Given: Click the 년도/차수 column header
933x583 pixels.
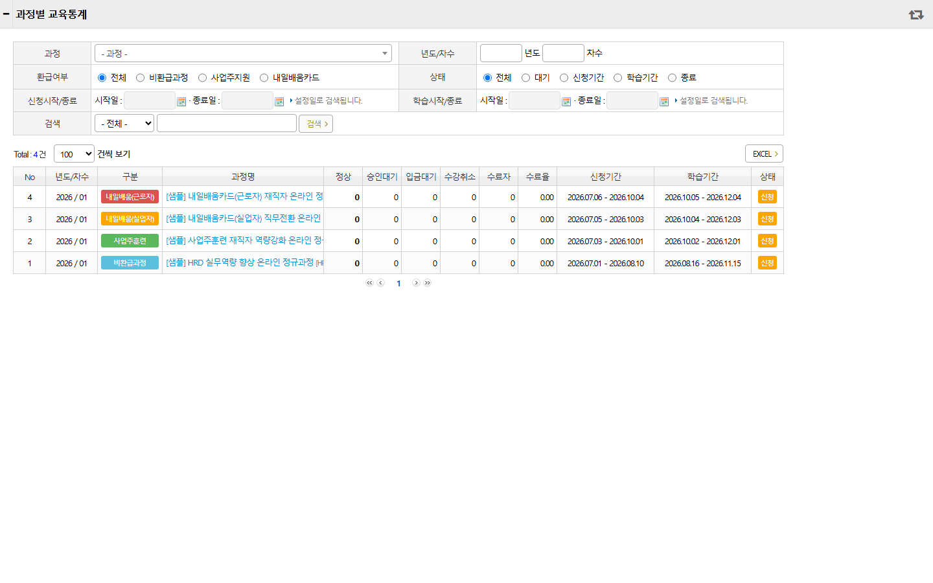Looking at the screenshot, I should click(72, 177).
